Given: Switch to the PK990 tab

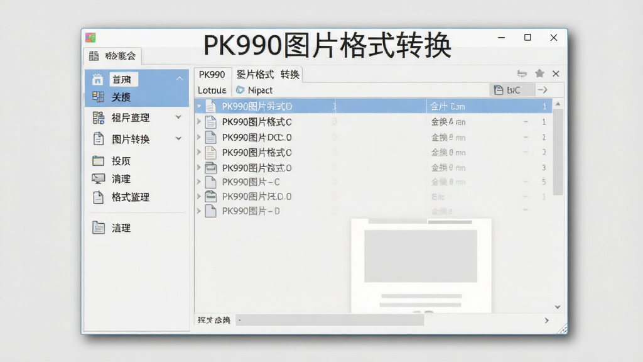Looking at the screenshot, I should pyautogui.click(x=212, y=75).
